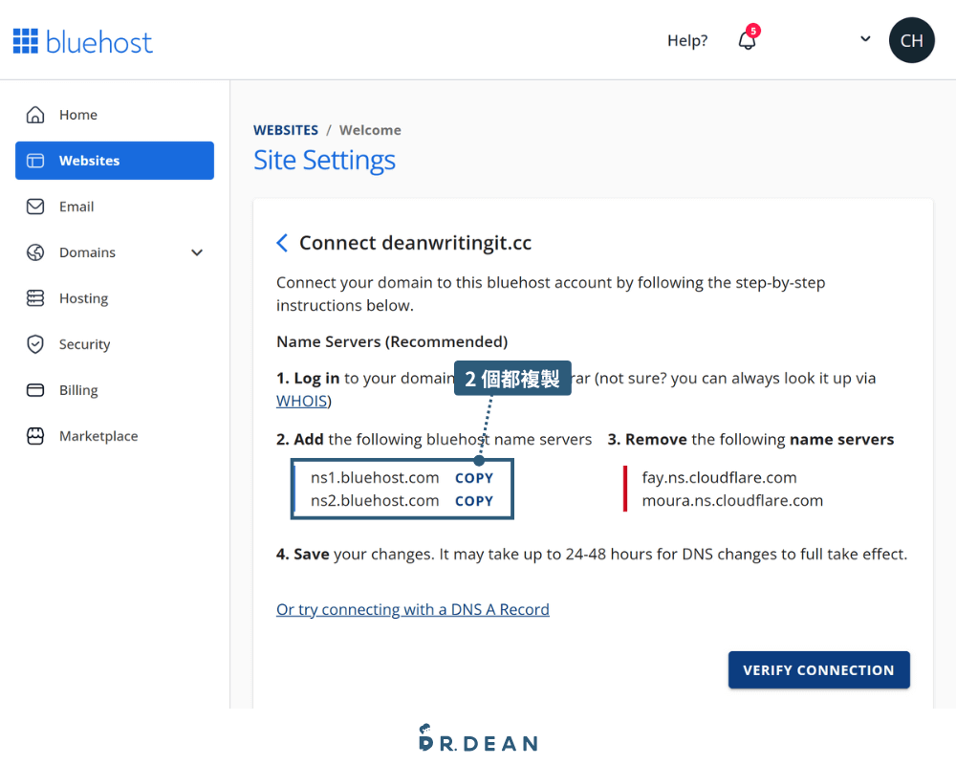Go back using the Connect chevron arrow
This screenshot has width=956, height=765.
point(282,243)
